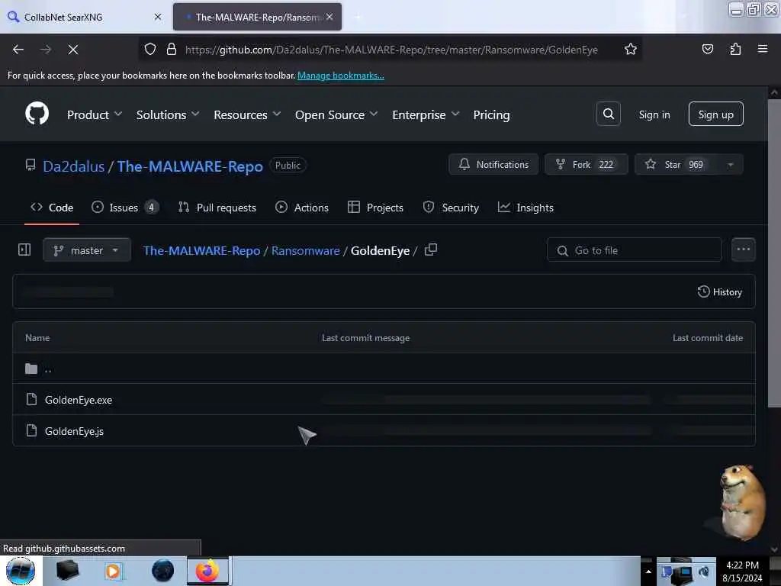Open the three-dots more options button

tap(743, 250)
